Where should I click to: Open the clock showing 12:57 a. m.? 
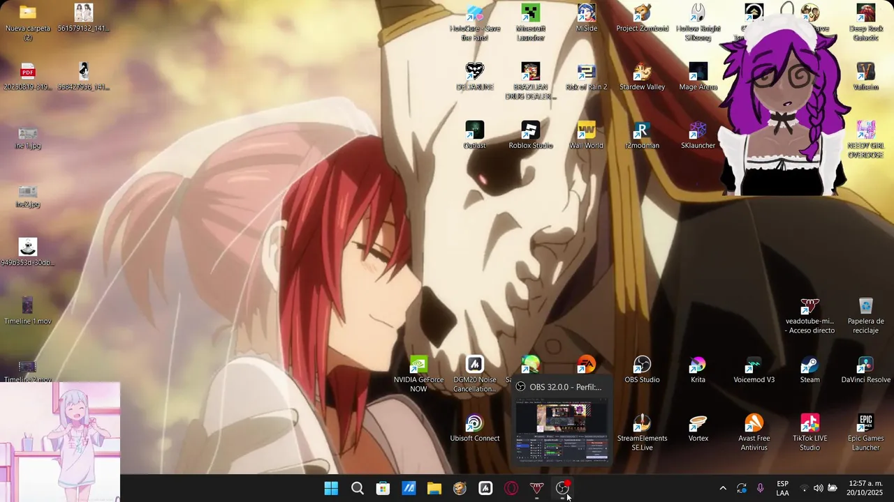coord(865,488)
